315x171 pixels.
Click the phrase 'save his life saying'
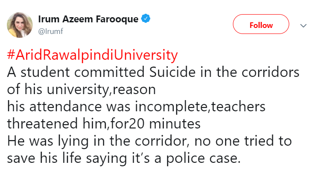click(x=67, y=159)
